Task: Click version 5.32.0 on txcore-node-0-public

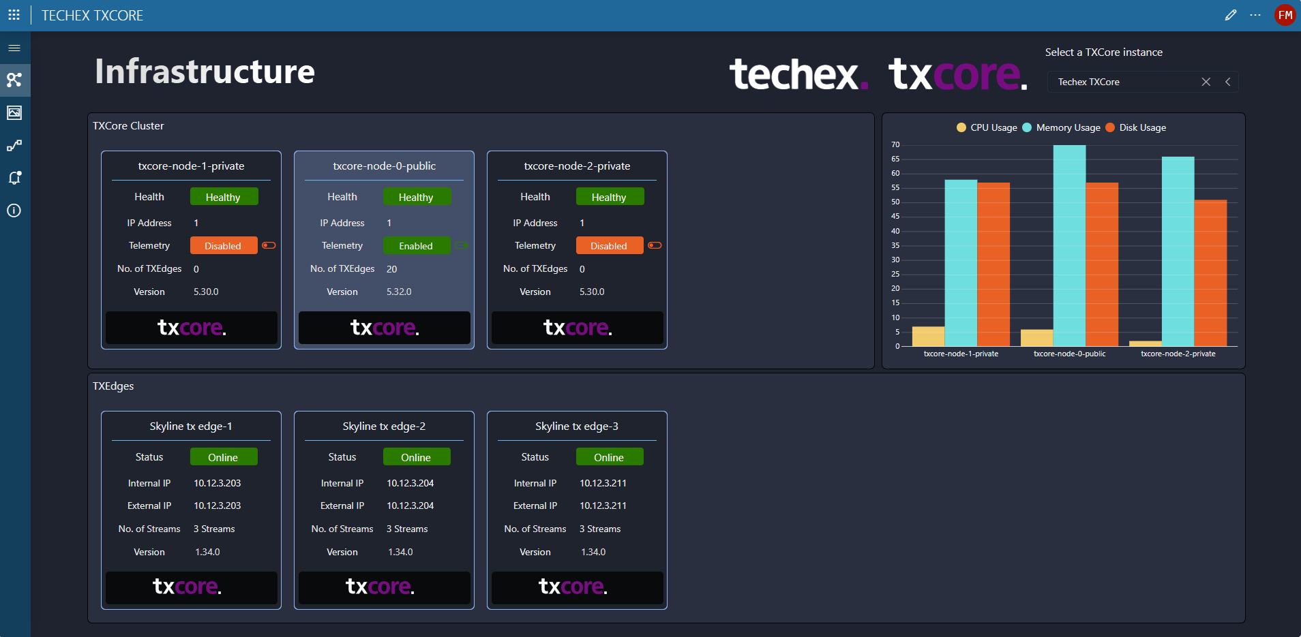Action: pyautogui.click(x=399, y=292)
